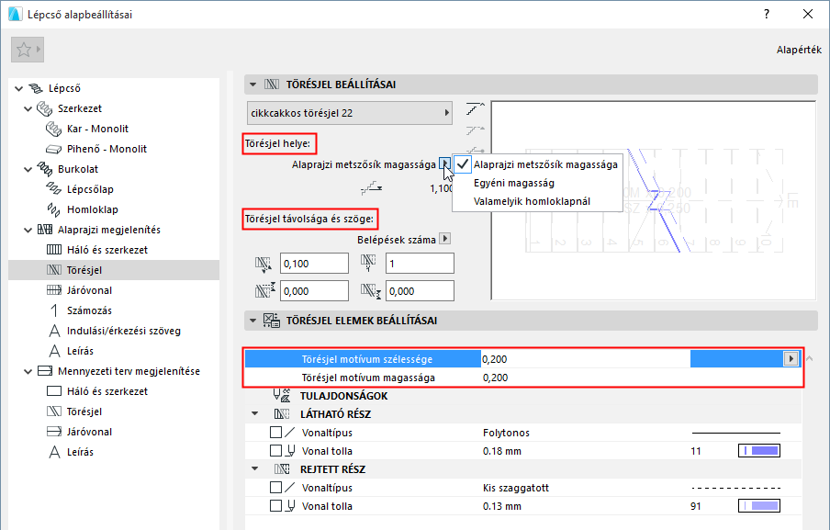
Task: Collapse the TÖRÉSJEL BEÁLLÍTÁSAI panel
Action: [253, 85]
